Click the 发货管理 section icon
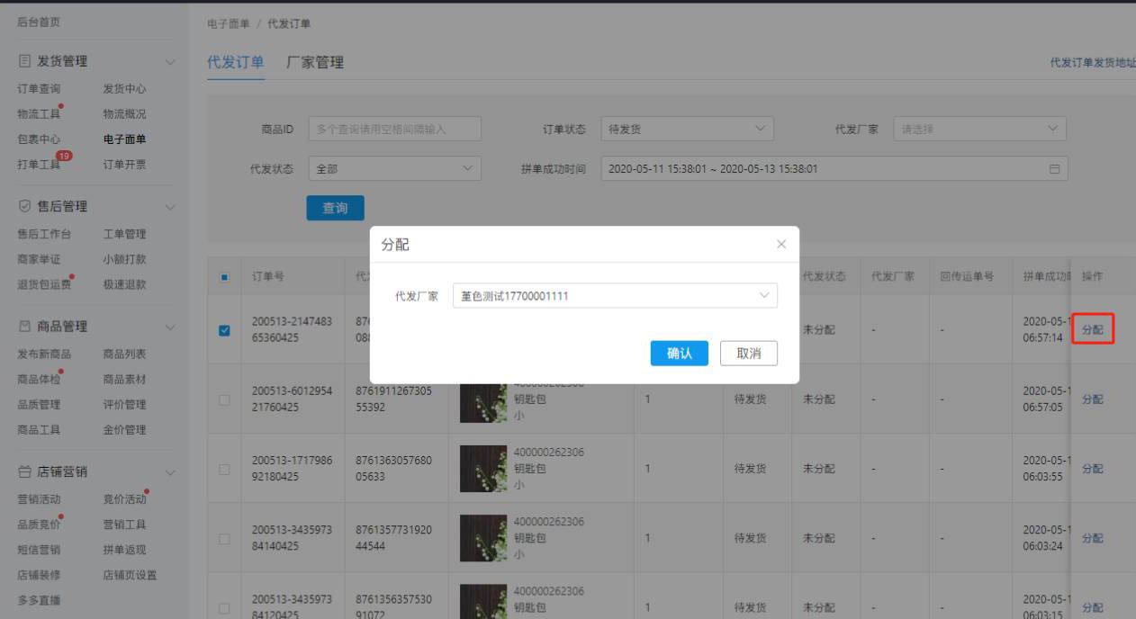This screenshot has width=1136, height=619. click(x=24, y=61)
